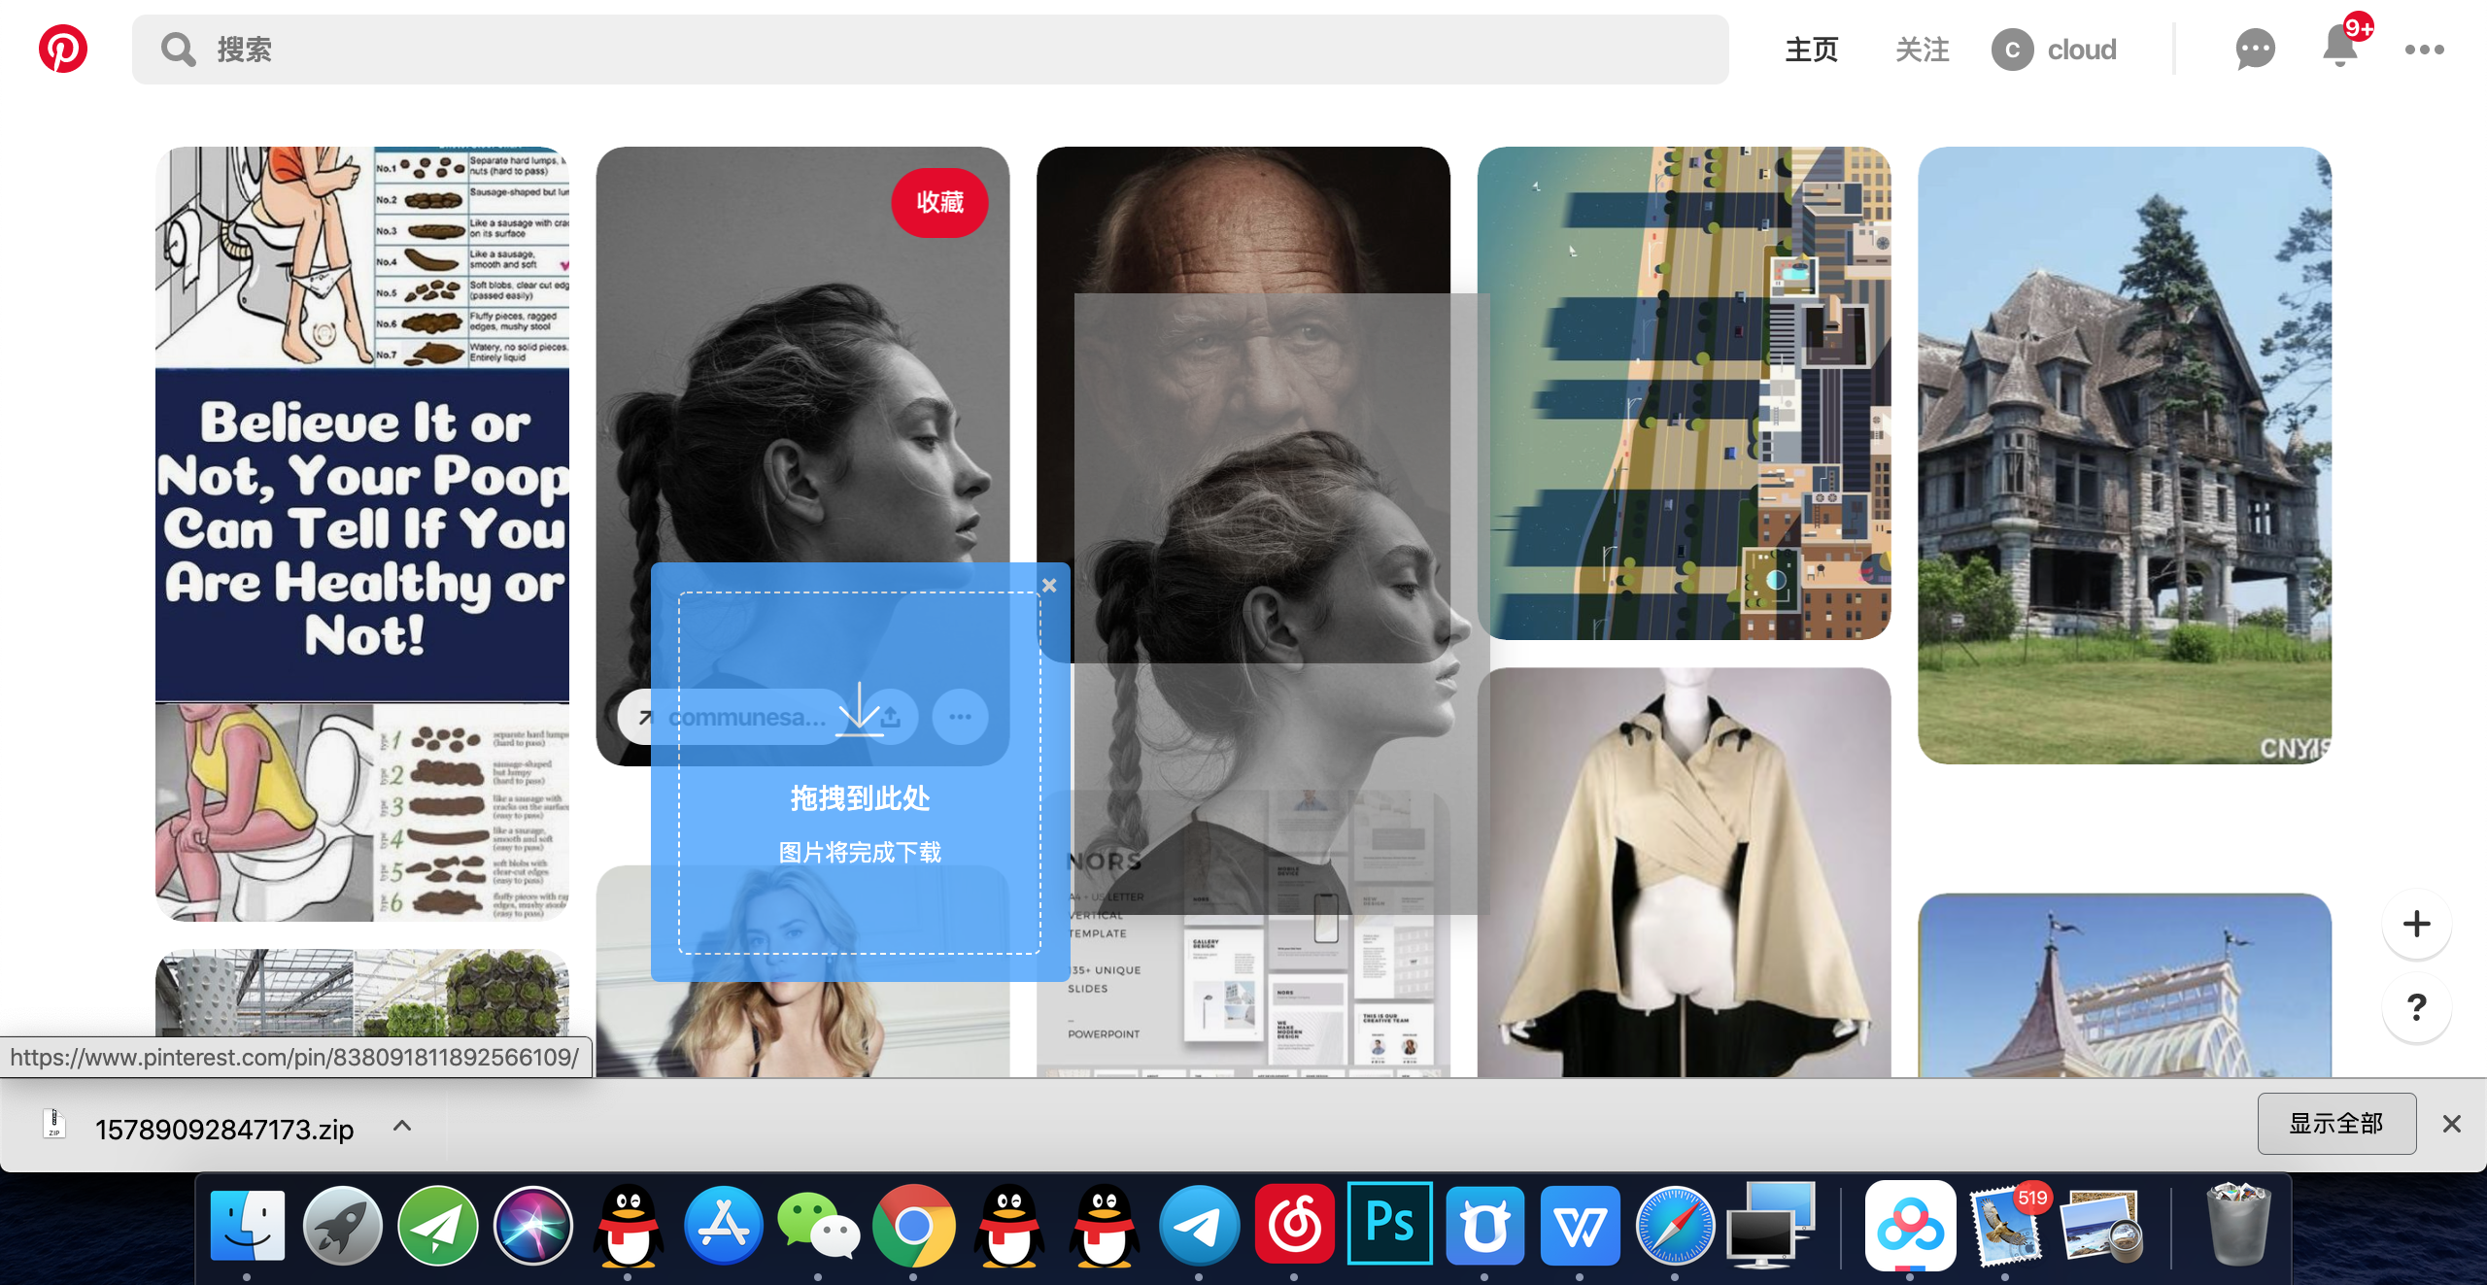This screenshot has height=1285, width=2487.
Task: Go to the 主页 tab
Action: pyautogui.click(x=1812, y=50)
